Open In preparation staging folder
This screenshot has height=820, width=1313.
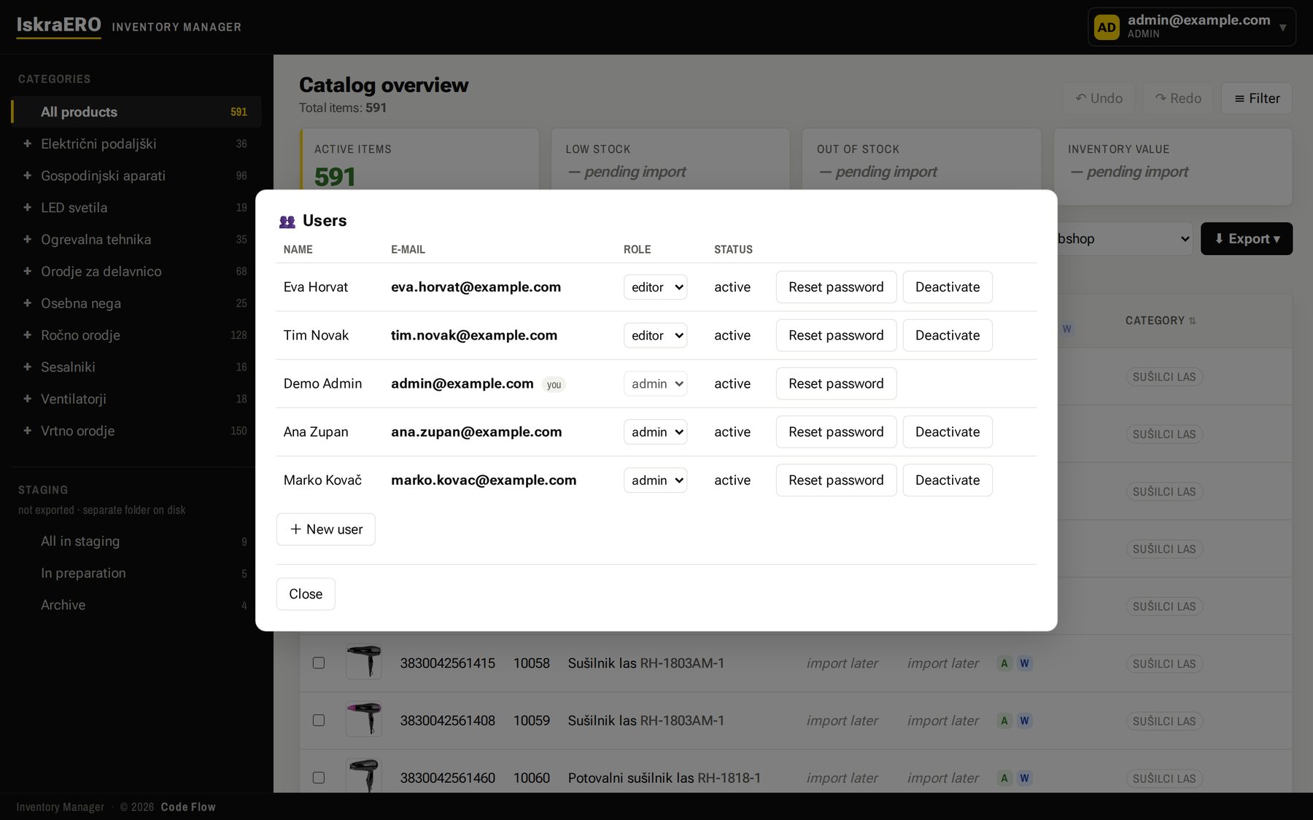point(136,574)
